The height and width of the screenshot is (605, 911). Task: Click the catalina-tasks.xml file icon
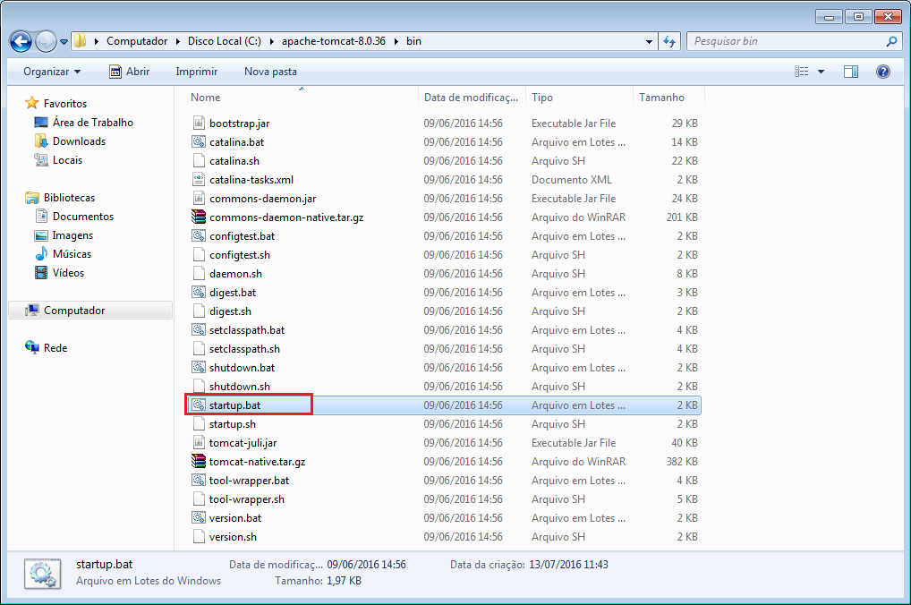199,180
